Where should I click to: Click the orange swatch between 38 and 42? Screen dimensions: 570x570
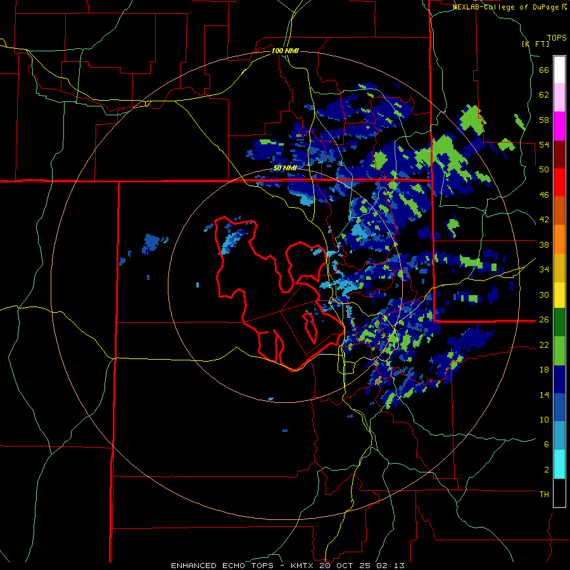559,239
